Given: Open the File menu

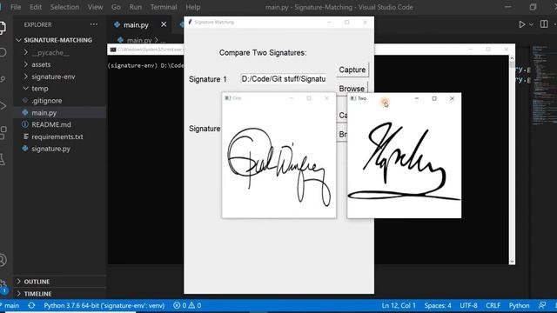Looking at the screenshot, I should (16, 7).
